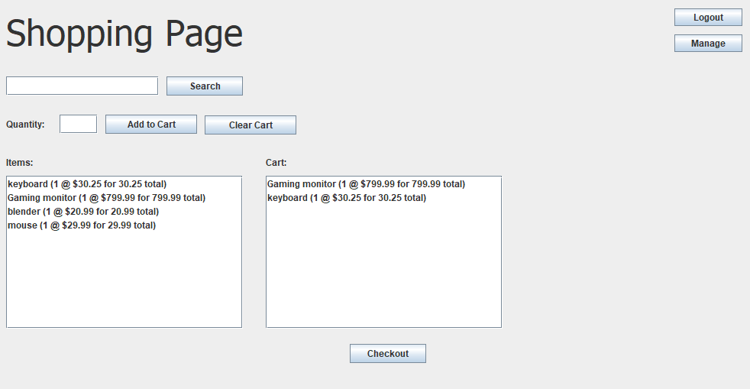750x389 pixels.
Task: Pick mouse from the Items list
Action: (x=82, y=225)
